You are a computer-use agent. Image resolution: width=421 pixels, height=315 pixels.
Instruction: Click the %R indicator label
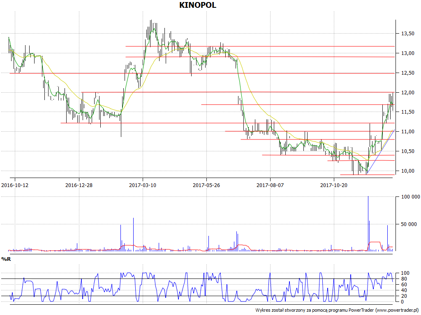point(6,259)
